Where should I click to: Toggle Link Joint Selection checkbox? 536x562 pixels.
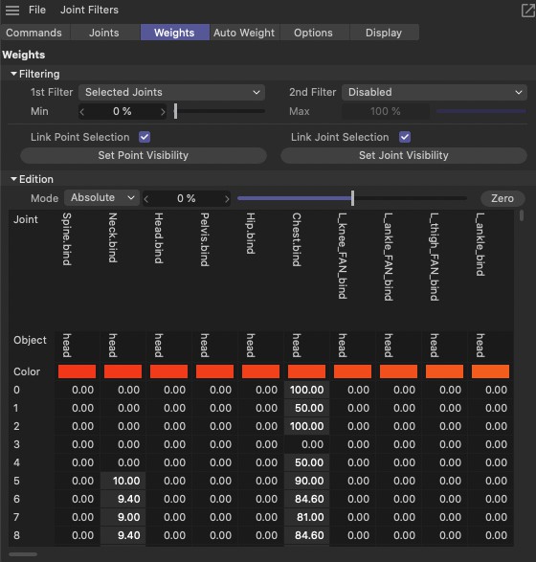tap(405, 137)
